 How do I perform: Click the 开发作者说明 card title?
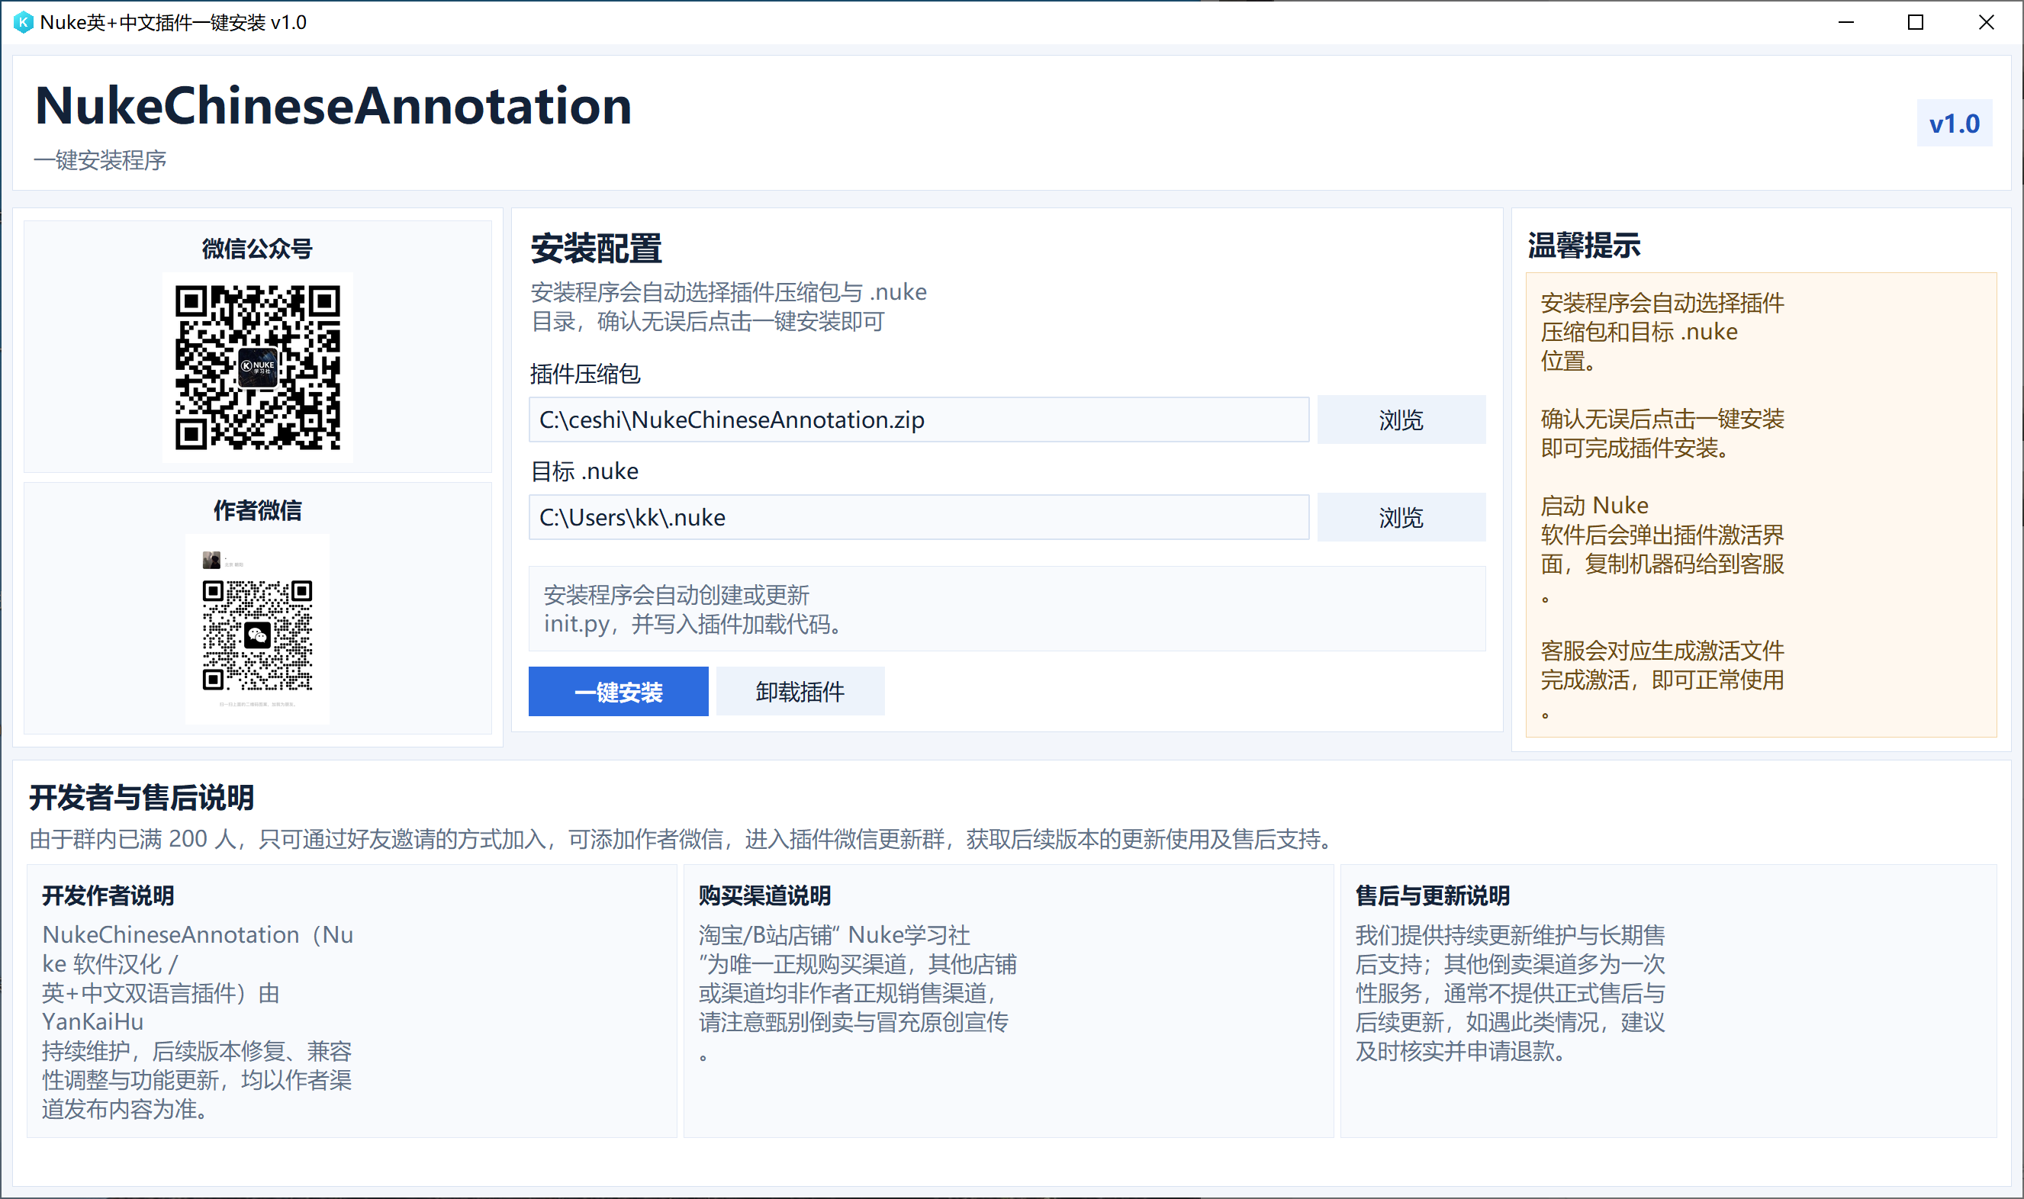108,896
